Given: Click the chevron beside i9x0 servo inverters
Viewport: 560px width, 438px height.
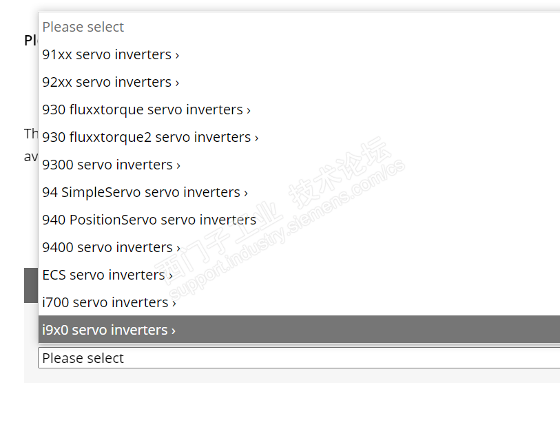Looking at the screenshot, I should [x=174, y=331].
